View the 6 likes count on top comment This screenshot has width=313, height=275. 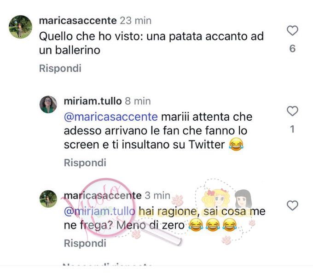(x=292, y=49)
